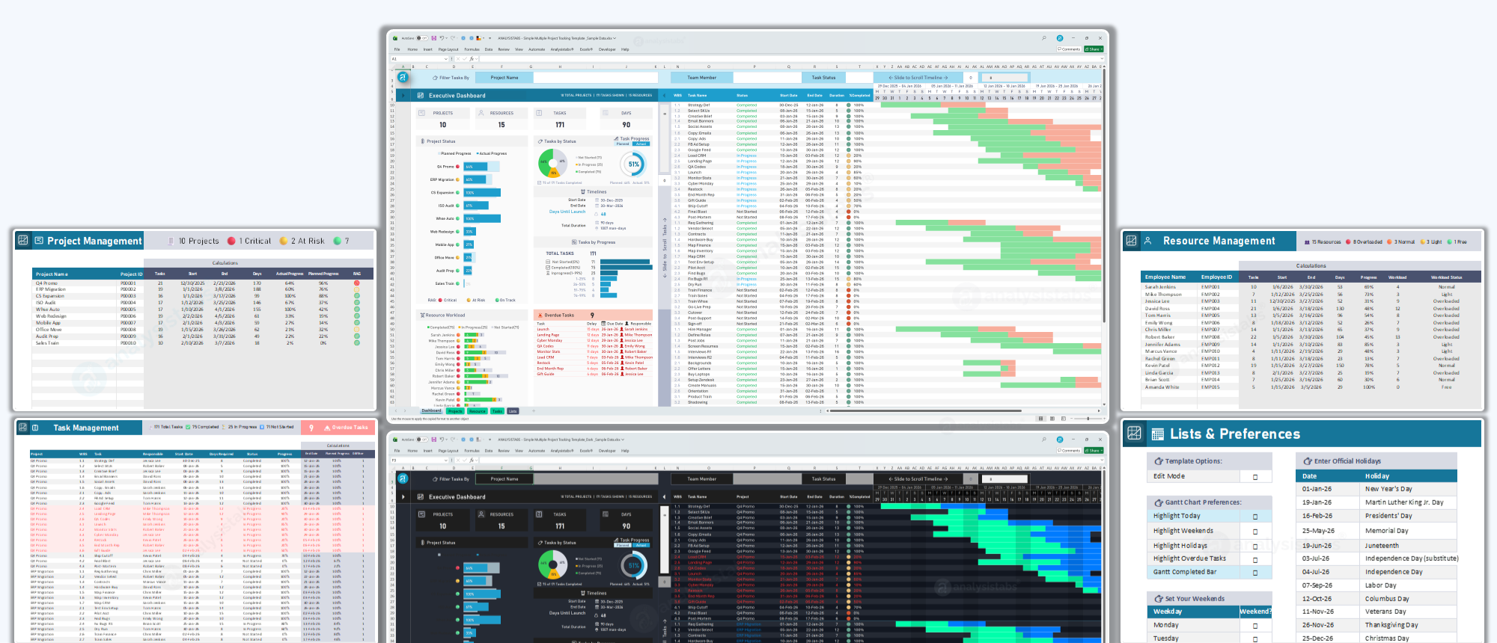Screen dimensions: 1497x643
Task: Open Customize Quick Access Toolbar dropdown, light window
Action: (490, 38)
